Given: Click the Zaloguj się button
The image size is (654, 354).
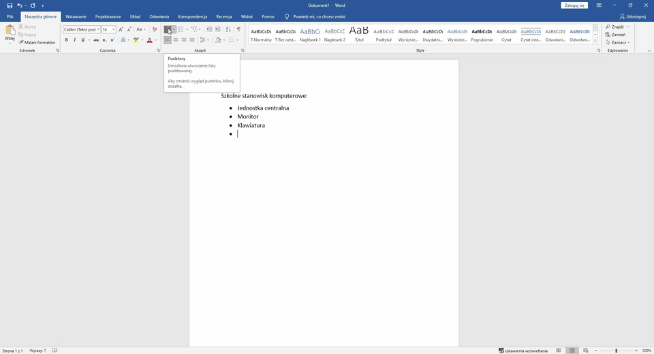Looking at the screenshot, I should click(574, 5).
